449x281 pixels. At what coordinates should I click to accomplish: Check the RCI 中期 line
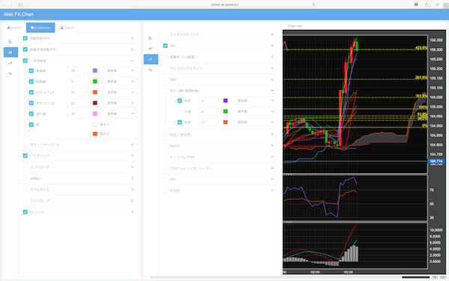(x=180, y=111)
